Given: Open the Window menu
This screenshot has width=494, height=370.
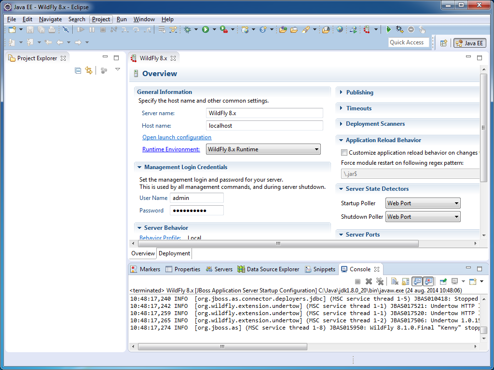Looking at the screenshot, I should [144, 19].
